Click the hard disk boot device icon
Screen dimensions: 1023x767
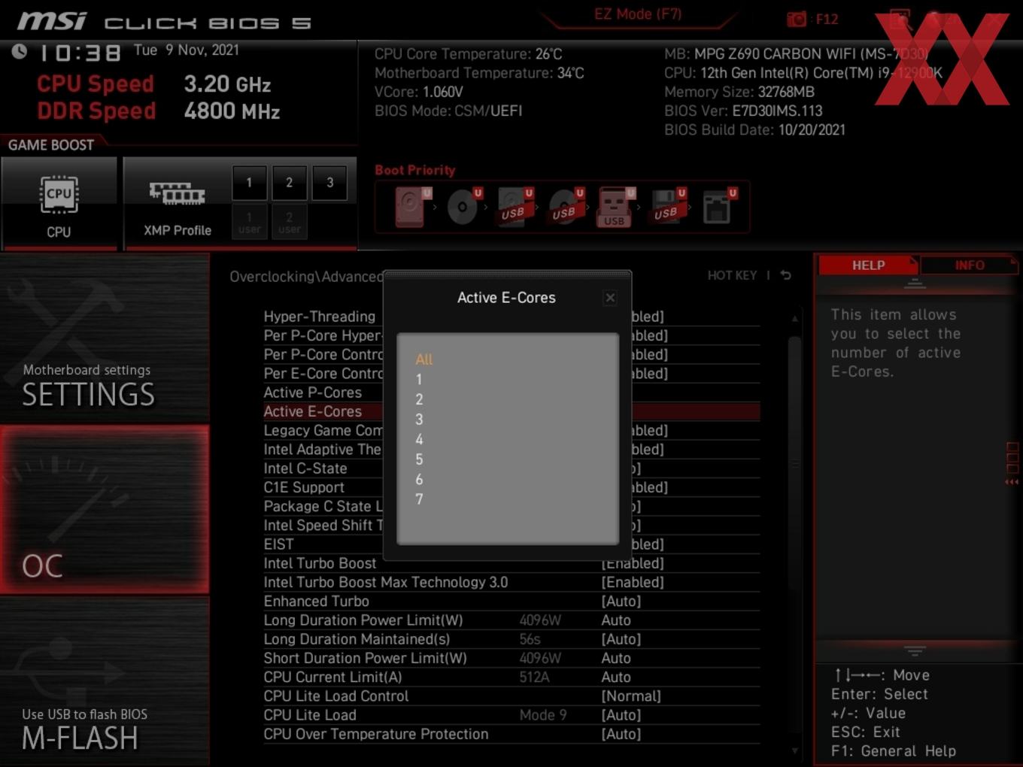(x=411, y=207)
